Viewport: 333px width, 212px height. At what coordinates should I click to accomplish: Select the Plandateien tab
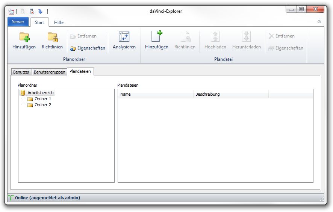pos(80,71)
